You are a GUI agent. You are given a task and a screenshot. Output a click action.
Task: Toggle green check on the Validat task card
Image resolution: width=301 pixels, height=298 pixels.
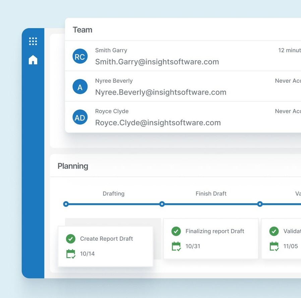point(274,231)
